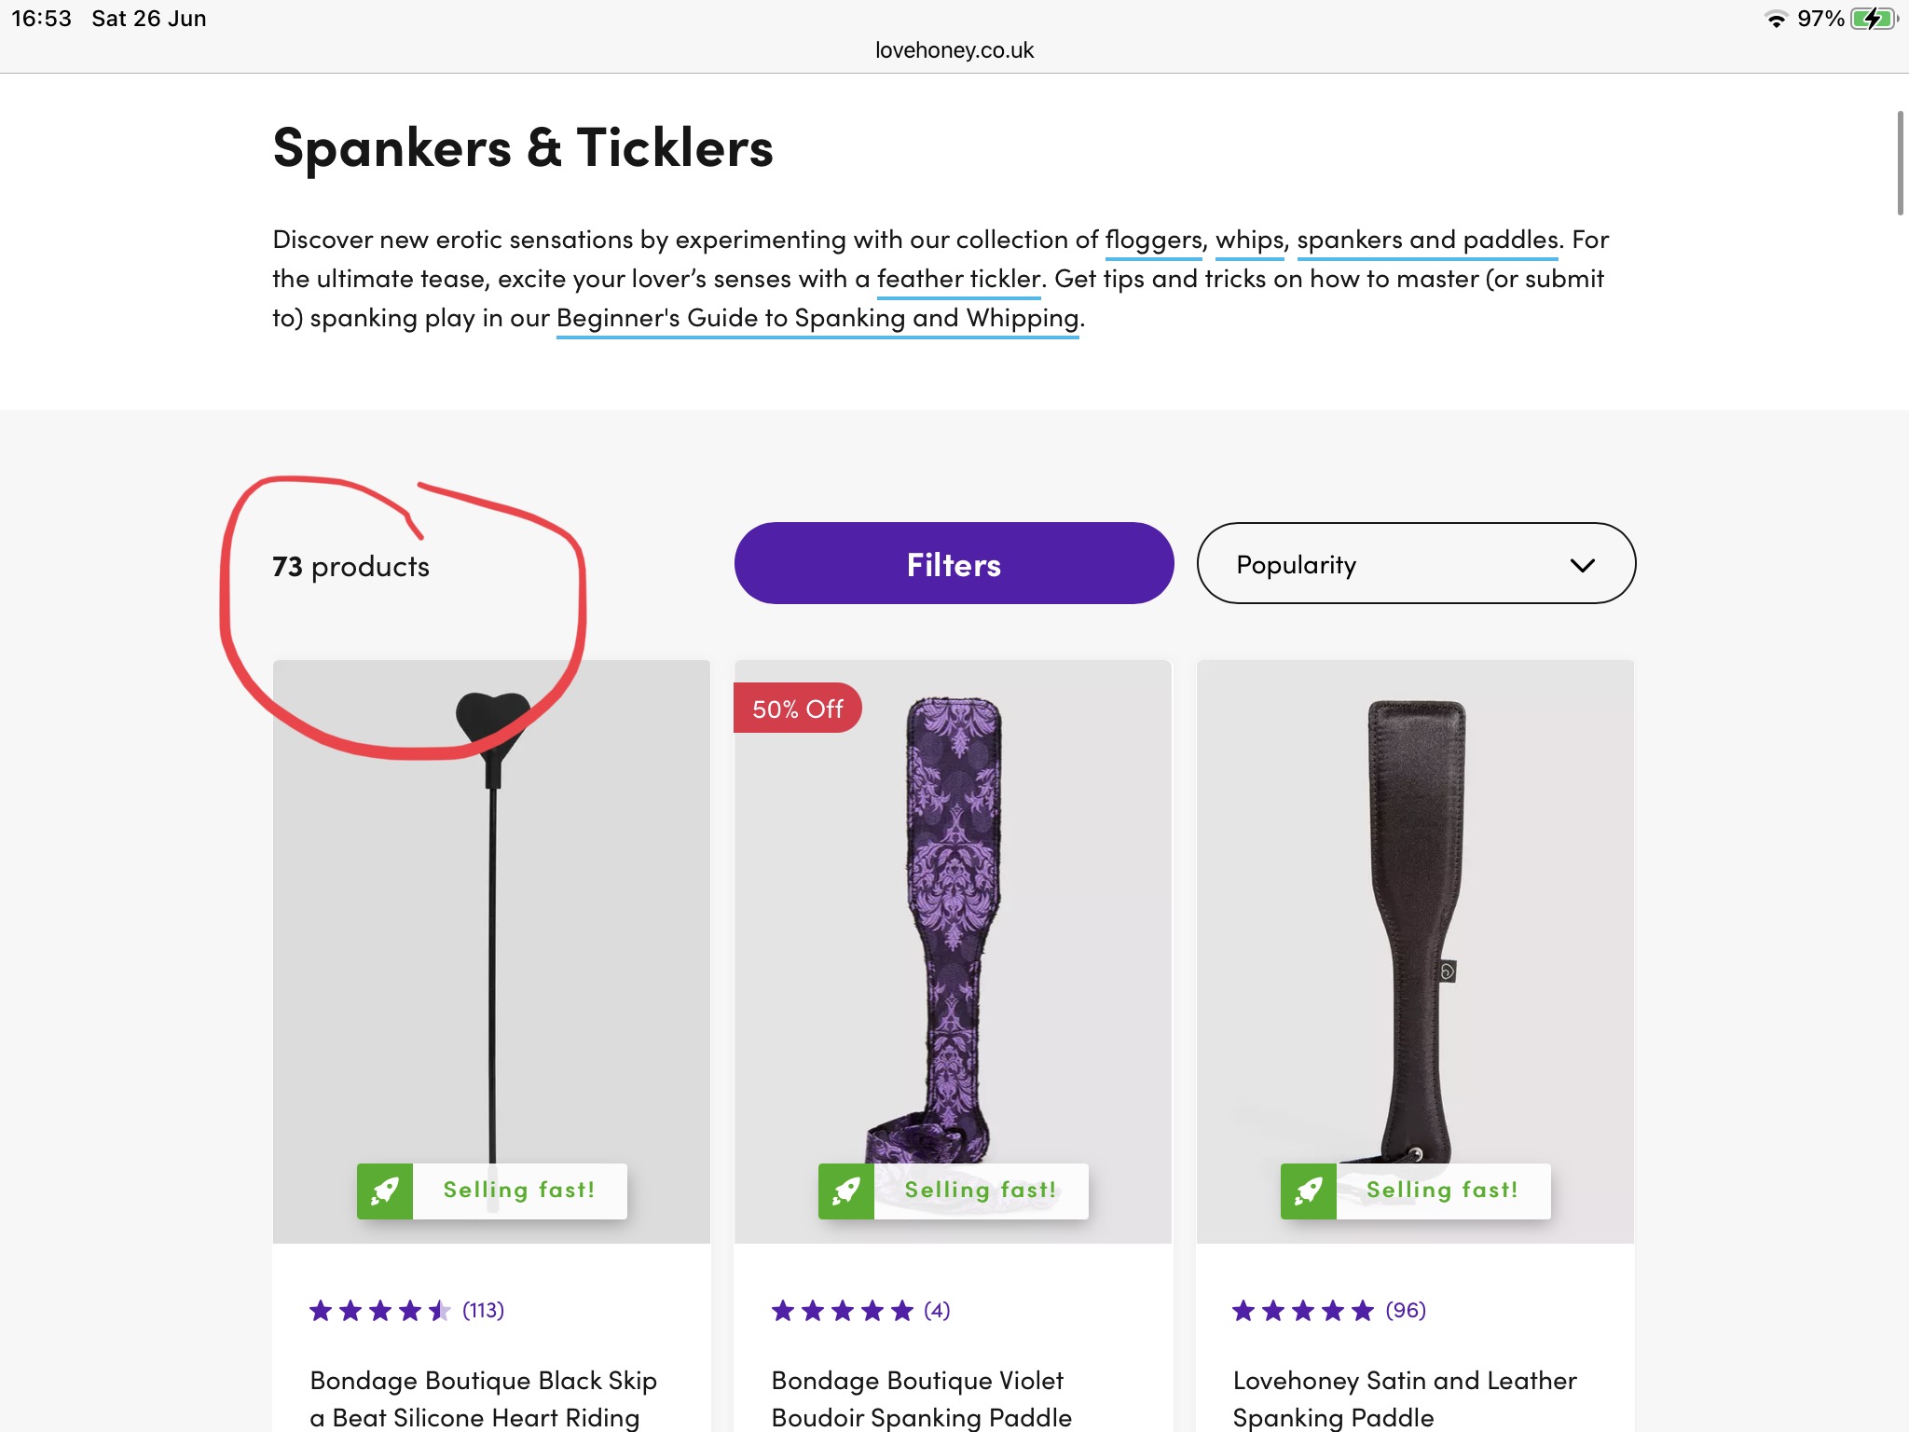The height and width of the screenshot is (1432, 1909).
Task: Click the rocket icon on first product
Action: click(385, 1191)
